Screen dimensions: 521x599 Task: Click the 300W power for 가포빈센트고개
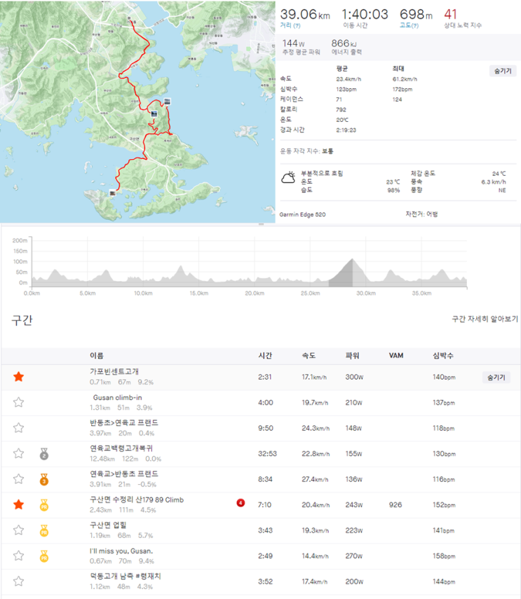coord(354,377)
